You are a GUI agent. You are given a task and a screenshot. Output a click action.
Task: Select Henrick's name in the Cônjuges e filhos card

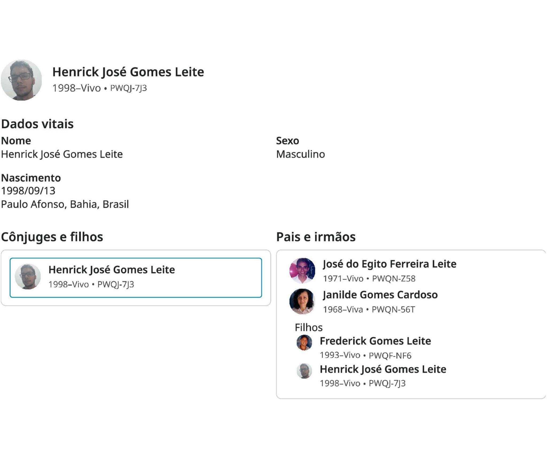click(112, 270)
